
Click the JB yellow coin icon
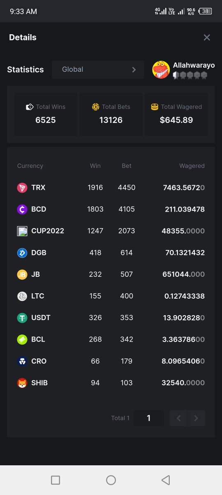[22, 274]
